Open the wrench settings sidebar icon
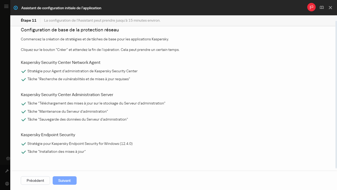 (x=7, y=171)
